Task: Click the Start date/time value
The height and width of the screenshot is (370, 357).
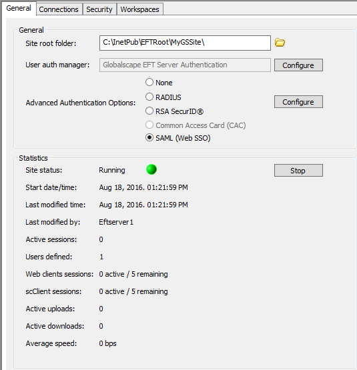Action: tap(143, 187)
